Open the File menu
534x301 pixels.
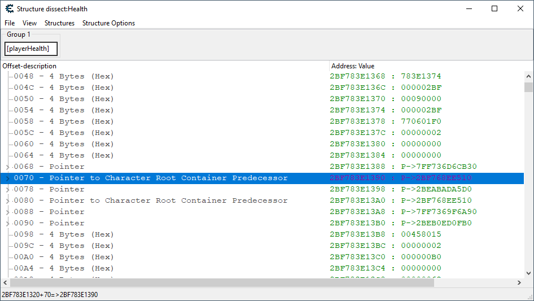[10, 23]
